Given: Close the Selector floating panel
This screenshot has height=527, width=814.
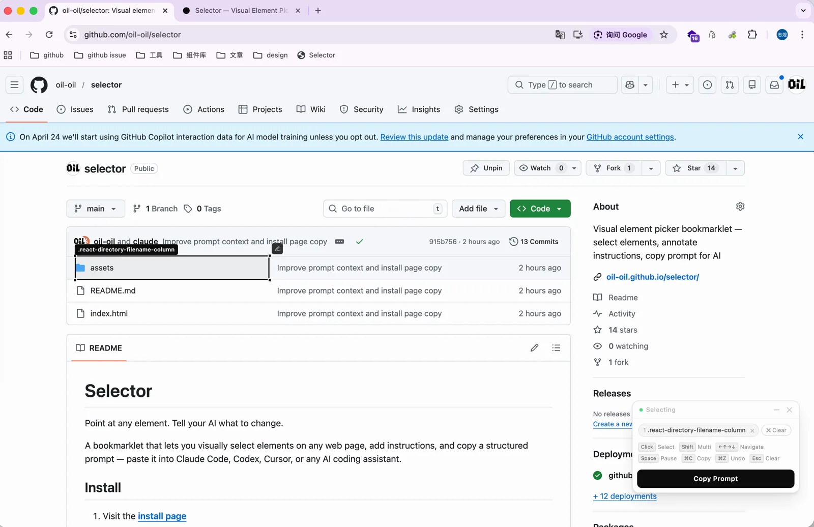Looking at the screenshot, I should coord(790,410).
